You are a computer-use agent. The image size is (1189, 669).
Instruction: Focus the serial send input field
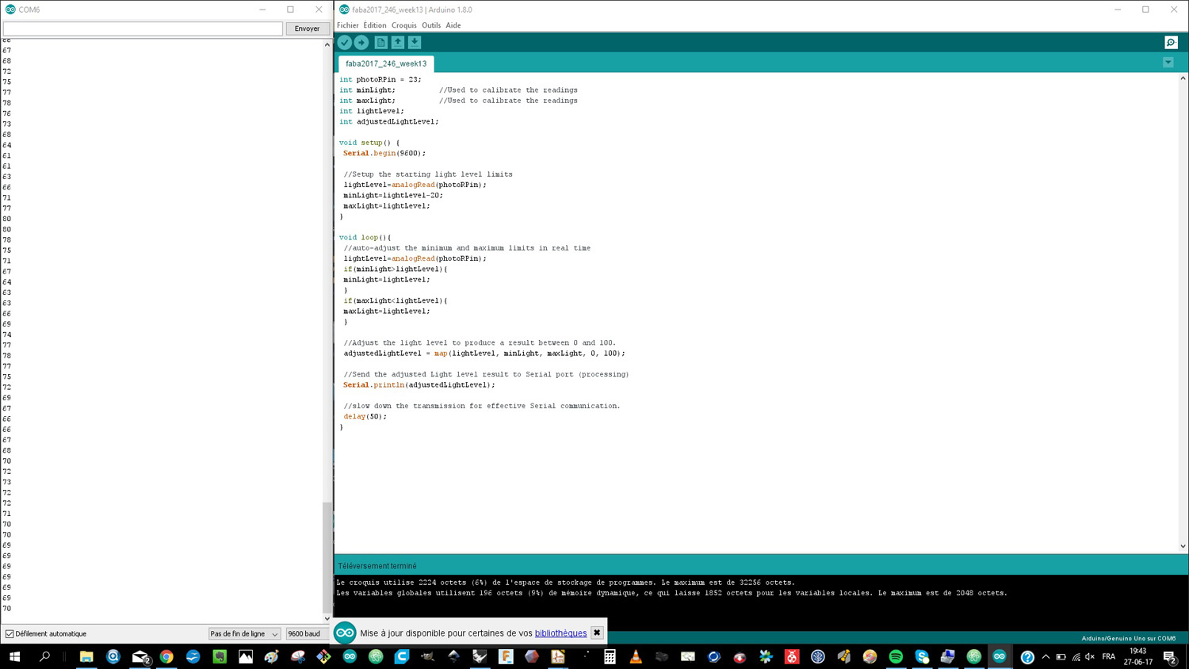coord(143,29)
